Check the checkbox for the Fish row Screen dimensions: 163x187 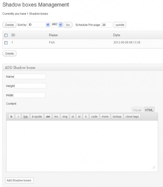point(6,43)
